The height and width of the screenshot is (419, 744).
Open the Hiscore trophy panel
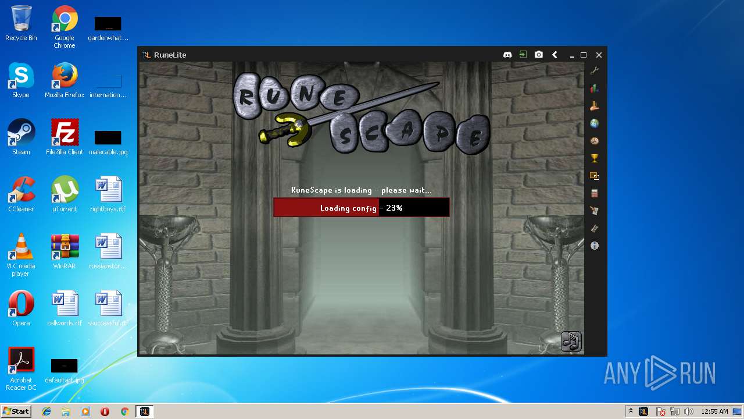[x=595, y=158]
